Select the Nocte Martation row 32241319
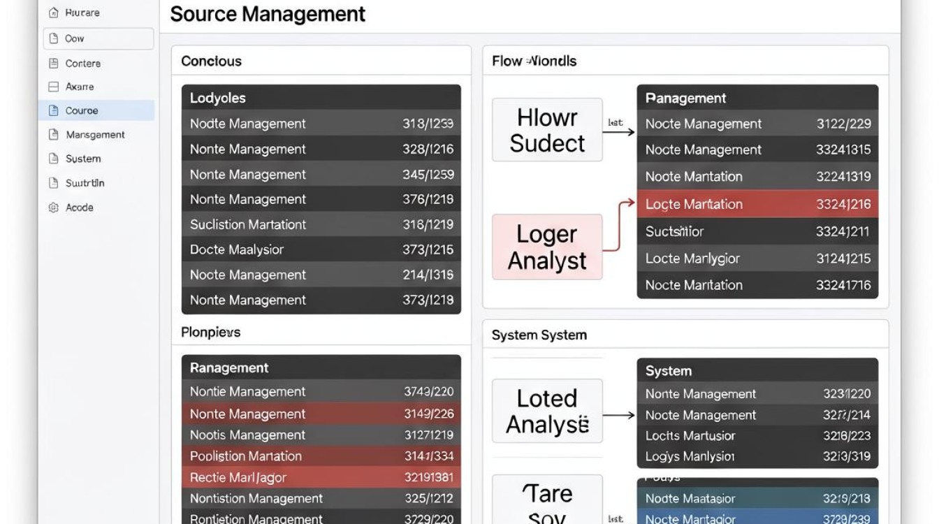The image size is (939, 524). [758, 176]
